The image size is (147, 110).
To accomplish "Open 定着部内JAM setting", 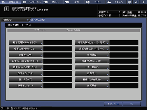I will pyautogui.click(x=26, y=55).
